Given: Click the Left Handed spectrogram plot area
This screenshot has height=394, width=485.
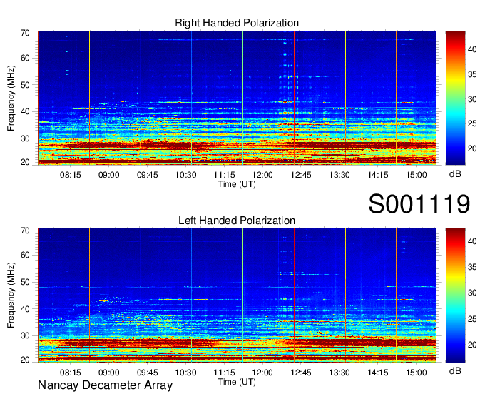Looking at the screenshot, I should [x=237, y=295].
